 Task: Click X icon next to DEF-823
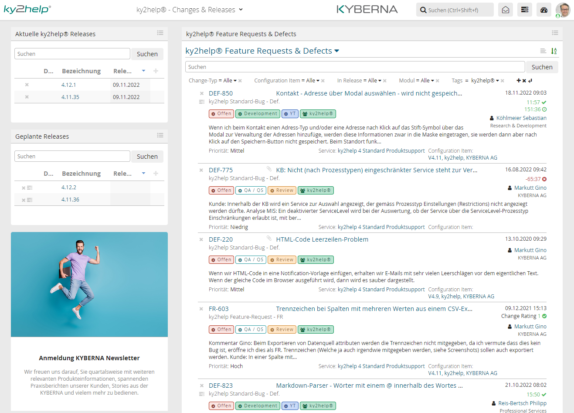[x=201, y=386]
